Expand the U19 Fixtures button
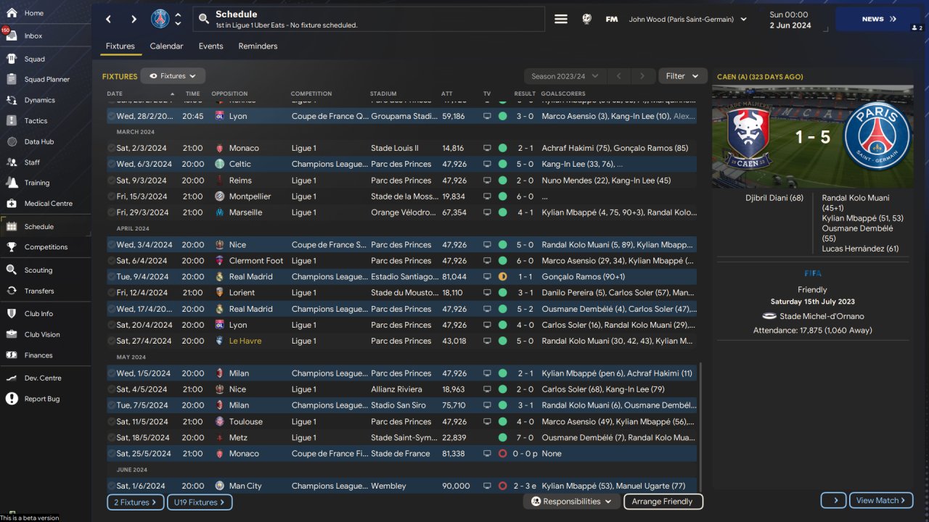 click(x=200, y=502)
